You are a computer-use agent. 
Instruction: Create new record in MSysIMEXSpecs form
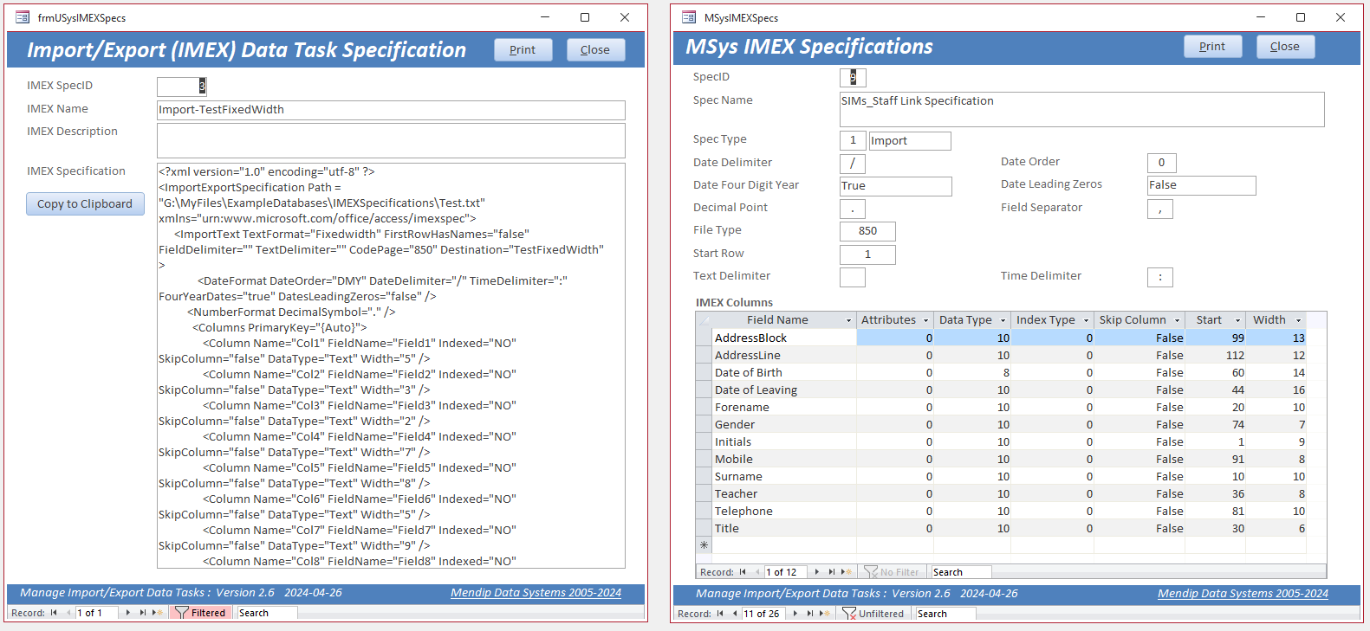tap(826, 614)
